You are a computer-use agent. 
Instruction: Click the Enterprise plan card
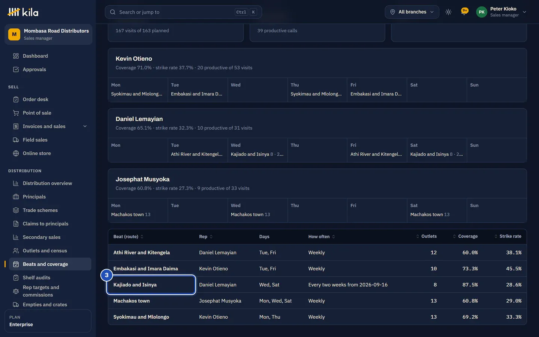48,321
